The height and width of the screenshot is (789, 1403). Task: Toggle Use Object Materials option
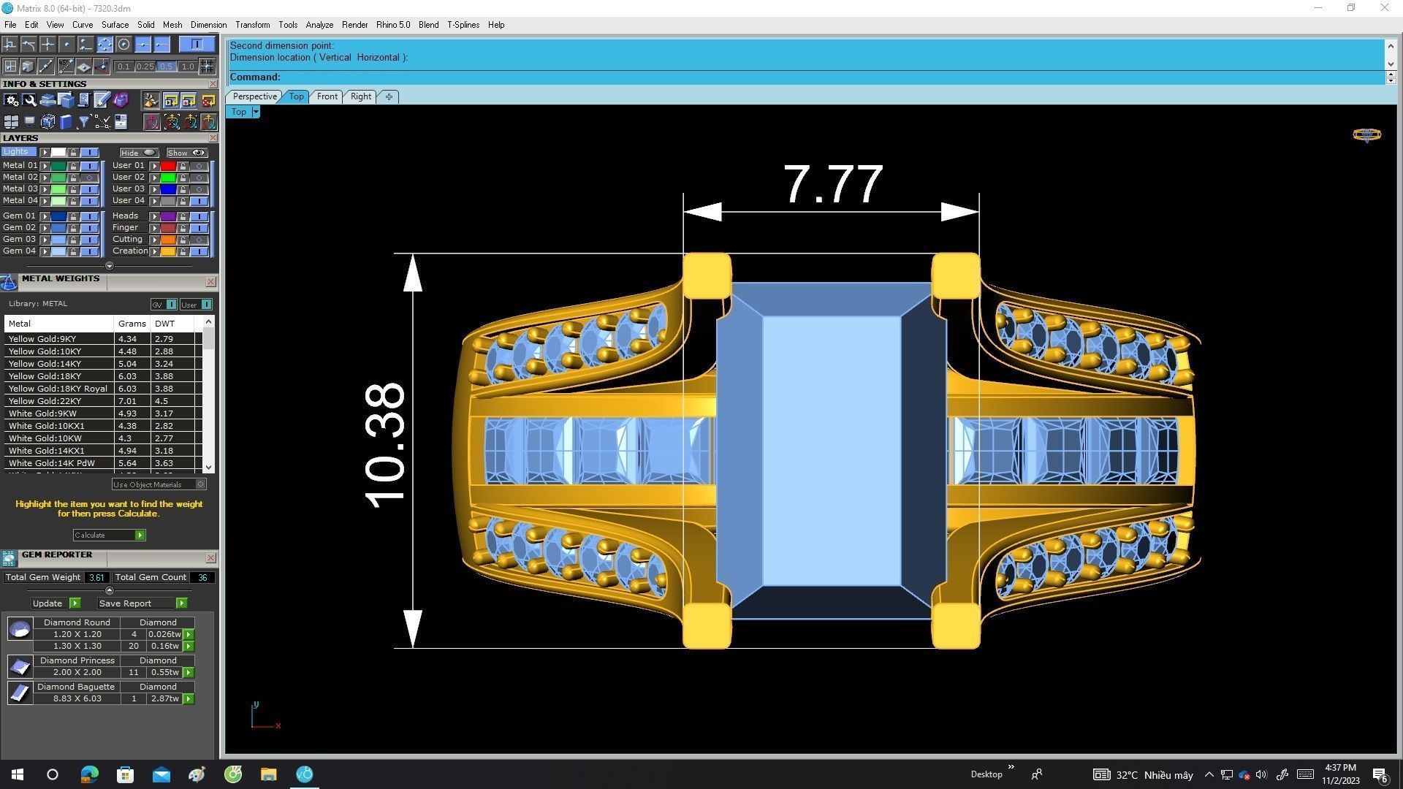click(x=201, y=484)
